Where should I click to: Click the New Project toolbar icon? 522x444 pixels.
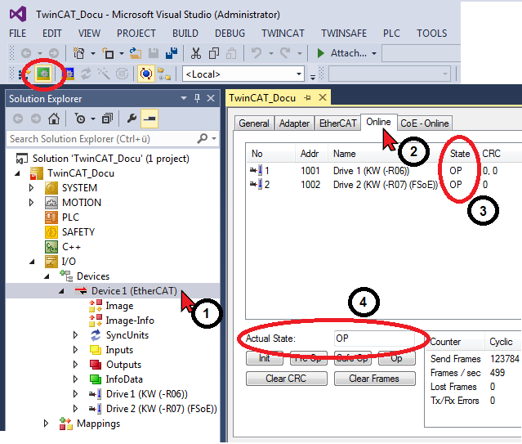coord(79,53)
